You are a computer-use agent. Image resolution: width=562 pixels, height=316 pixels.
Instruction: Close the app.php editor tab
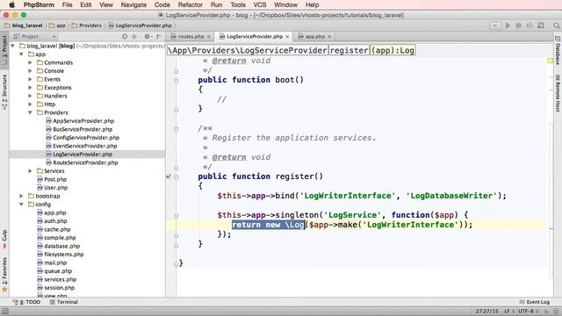point(329,37)
